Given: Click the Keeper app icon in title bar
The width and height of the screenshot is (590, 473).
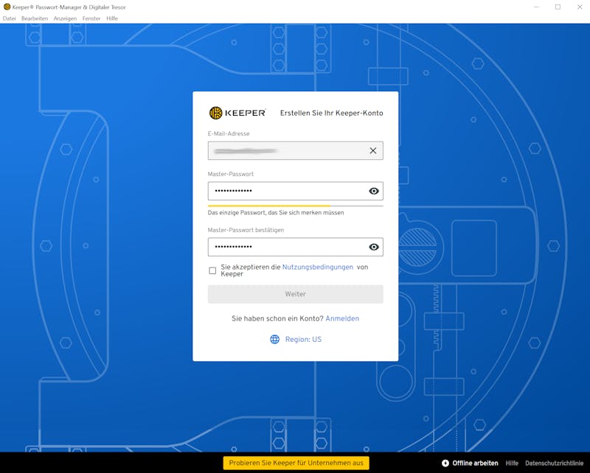Looking at the screenshot, I should [7, 7].
